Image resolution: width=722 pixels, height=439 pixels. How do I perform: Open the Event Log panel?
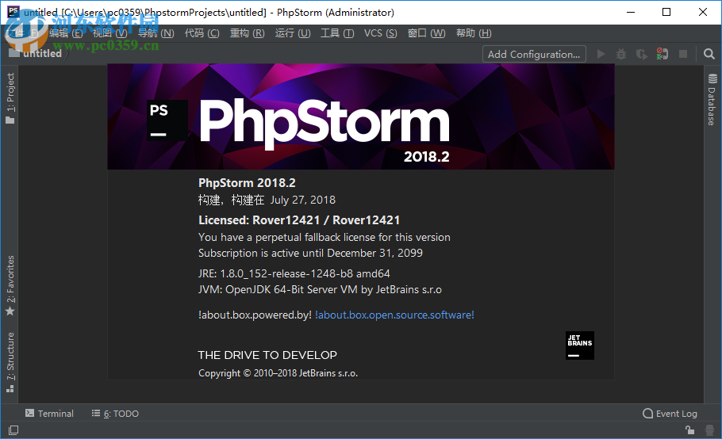pos(670,414)
